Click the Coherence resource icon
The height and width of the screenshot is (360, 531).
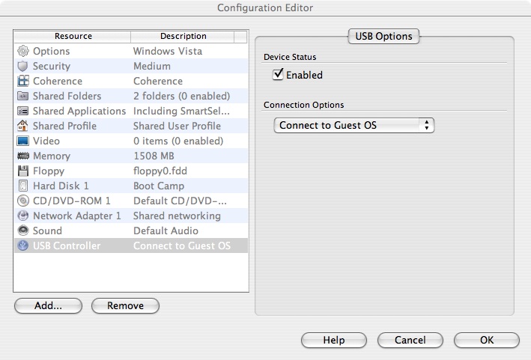click(x=23, y=81)
